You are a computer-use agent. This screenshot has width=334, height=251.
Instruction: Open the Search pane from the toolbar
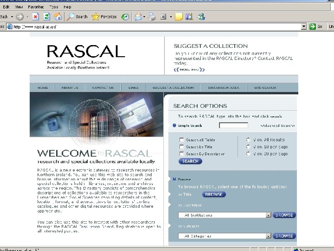(77, 17)
